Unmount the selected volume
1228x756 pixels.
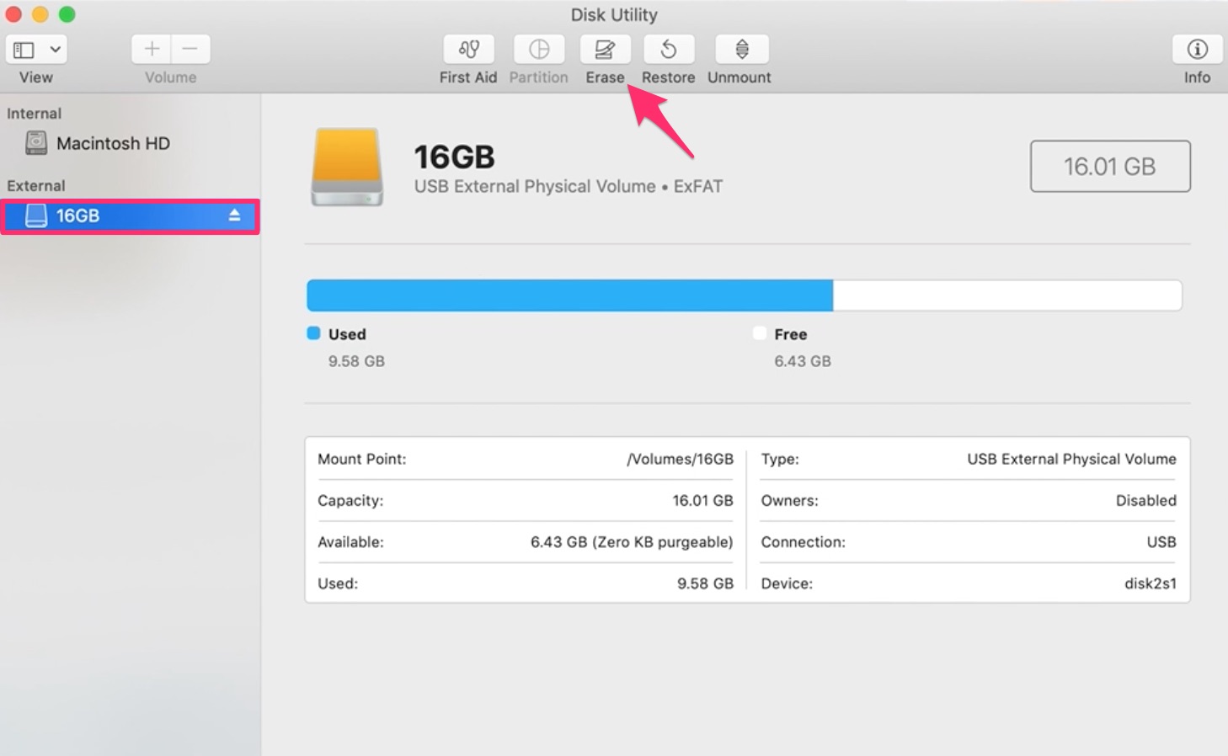[739, 50]
